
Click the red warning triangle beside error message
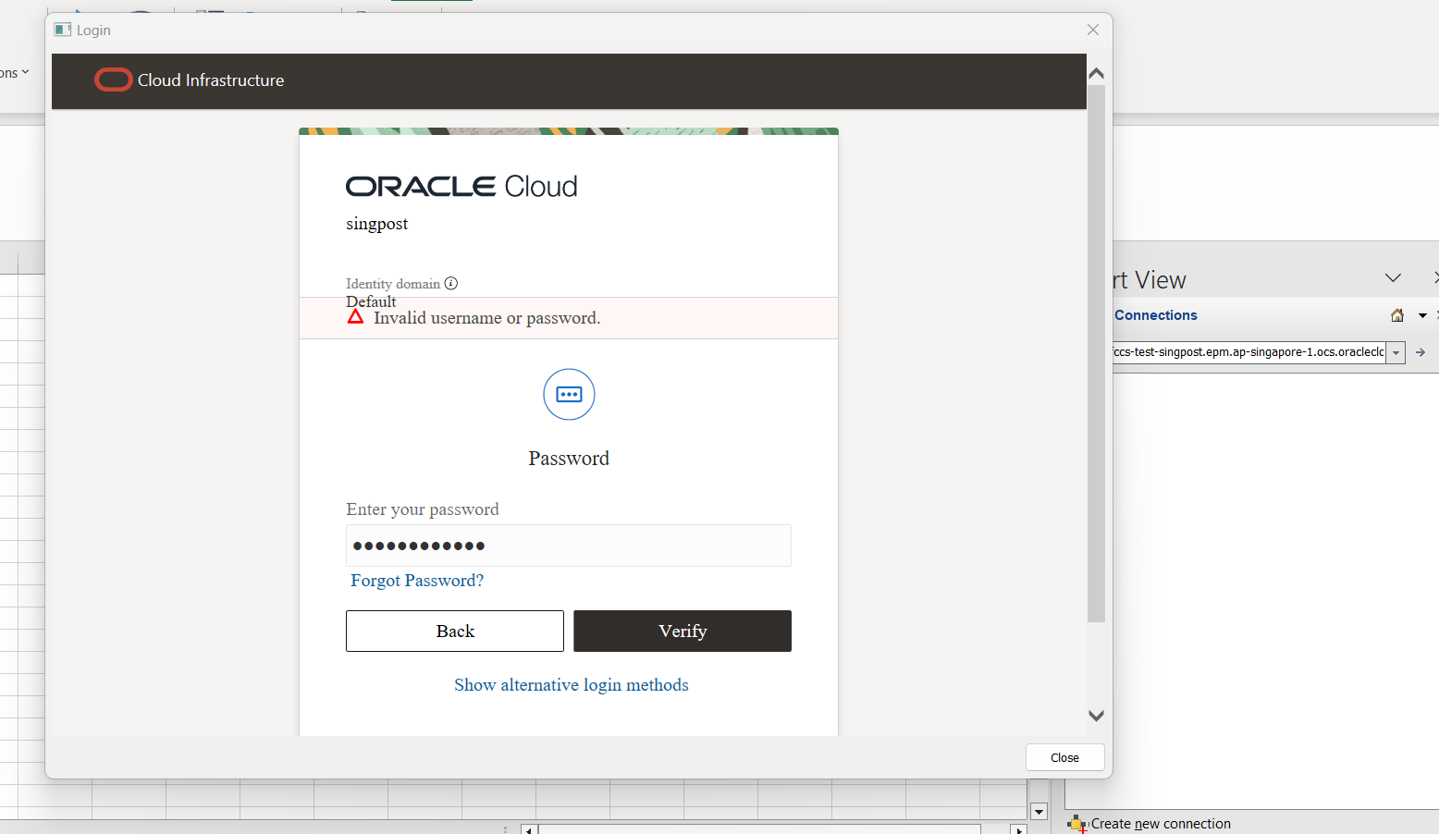(356, 316)
